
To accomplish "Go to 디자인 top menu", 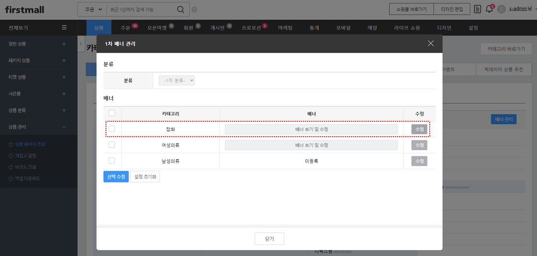I will [444, 28].
